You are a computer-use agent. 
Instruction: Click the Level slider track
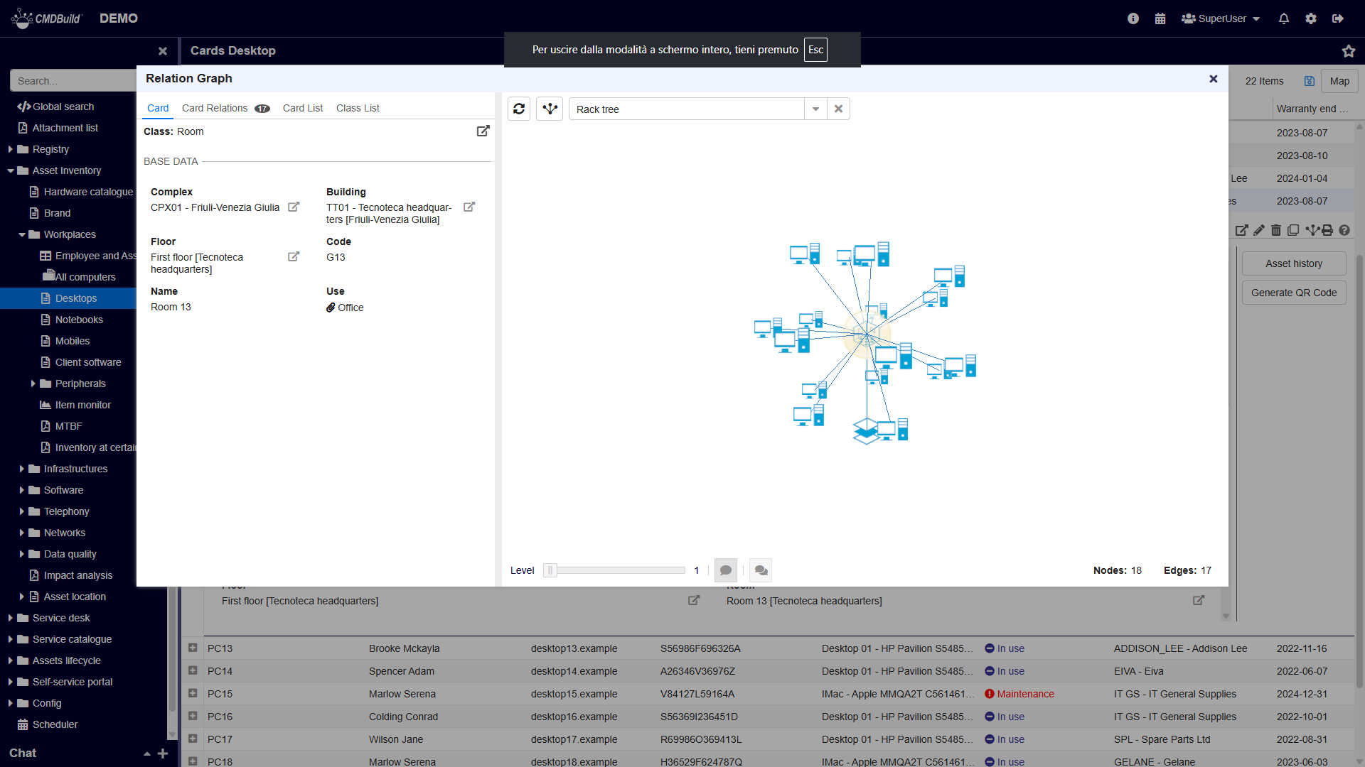point(619,570)
